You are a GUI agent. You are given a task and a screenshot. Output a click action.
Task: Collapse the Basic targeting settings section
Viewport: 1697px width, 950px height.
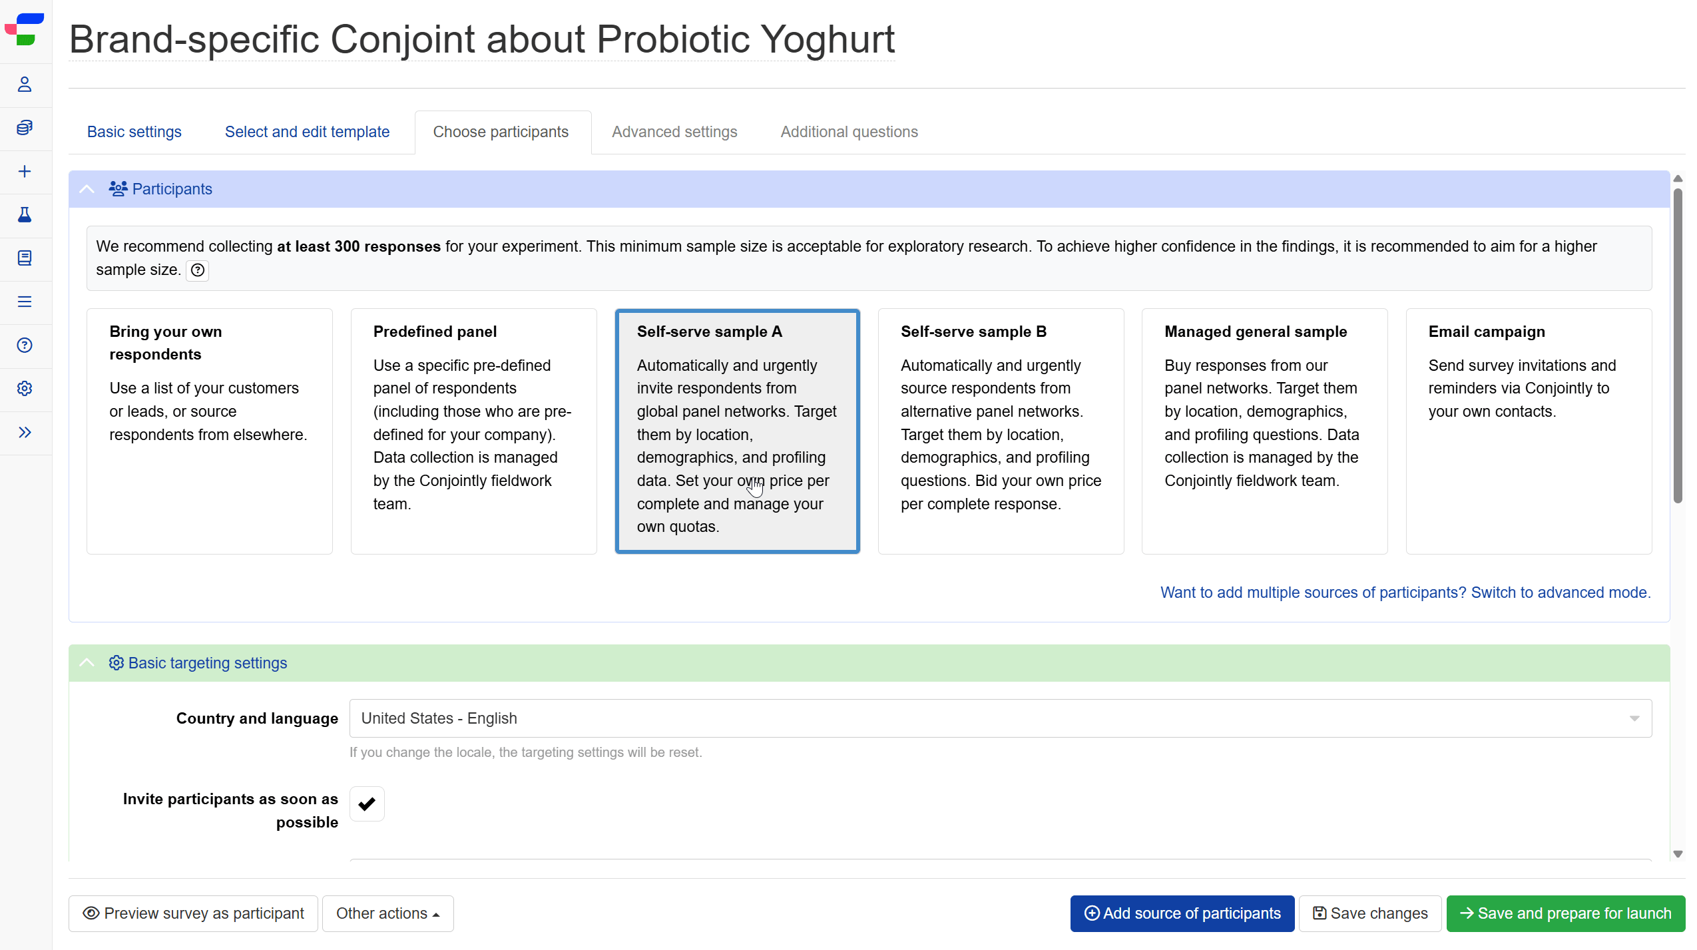87,663
